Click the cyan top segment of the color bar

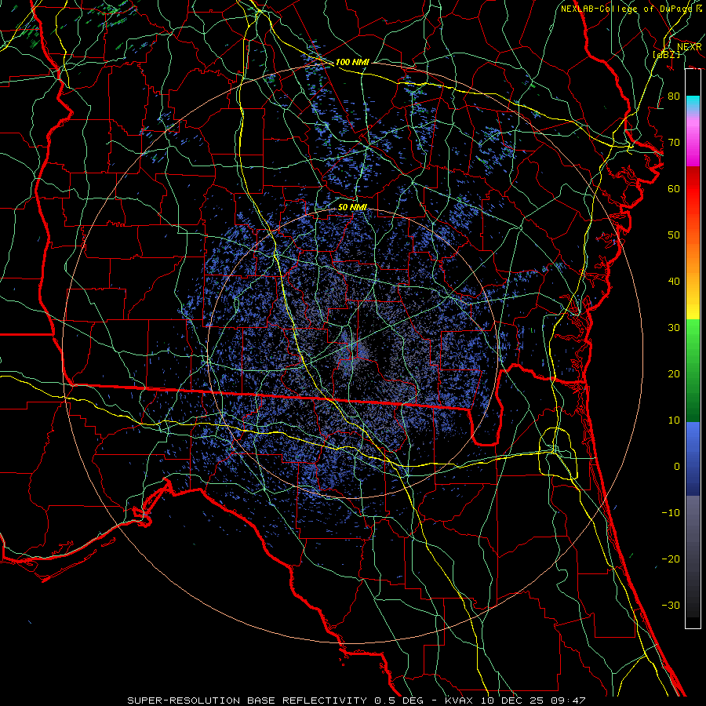[x=693, y=104]
